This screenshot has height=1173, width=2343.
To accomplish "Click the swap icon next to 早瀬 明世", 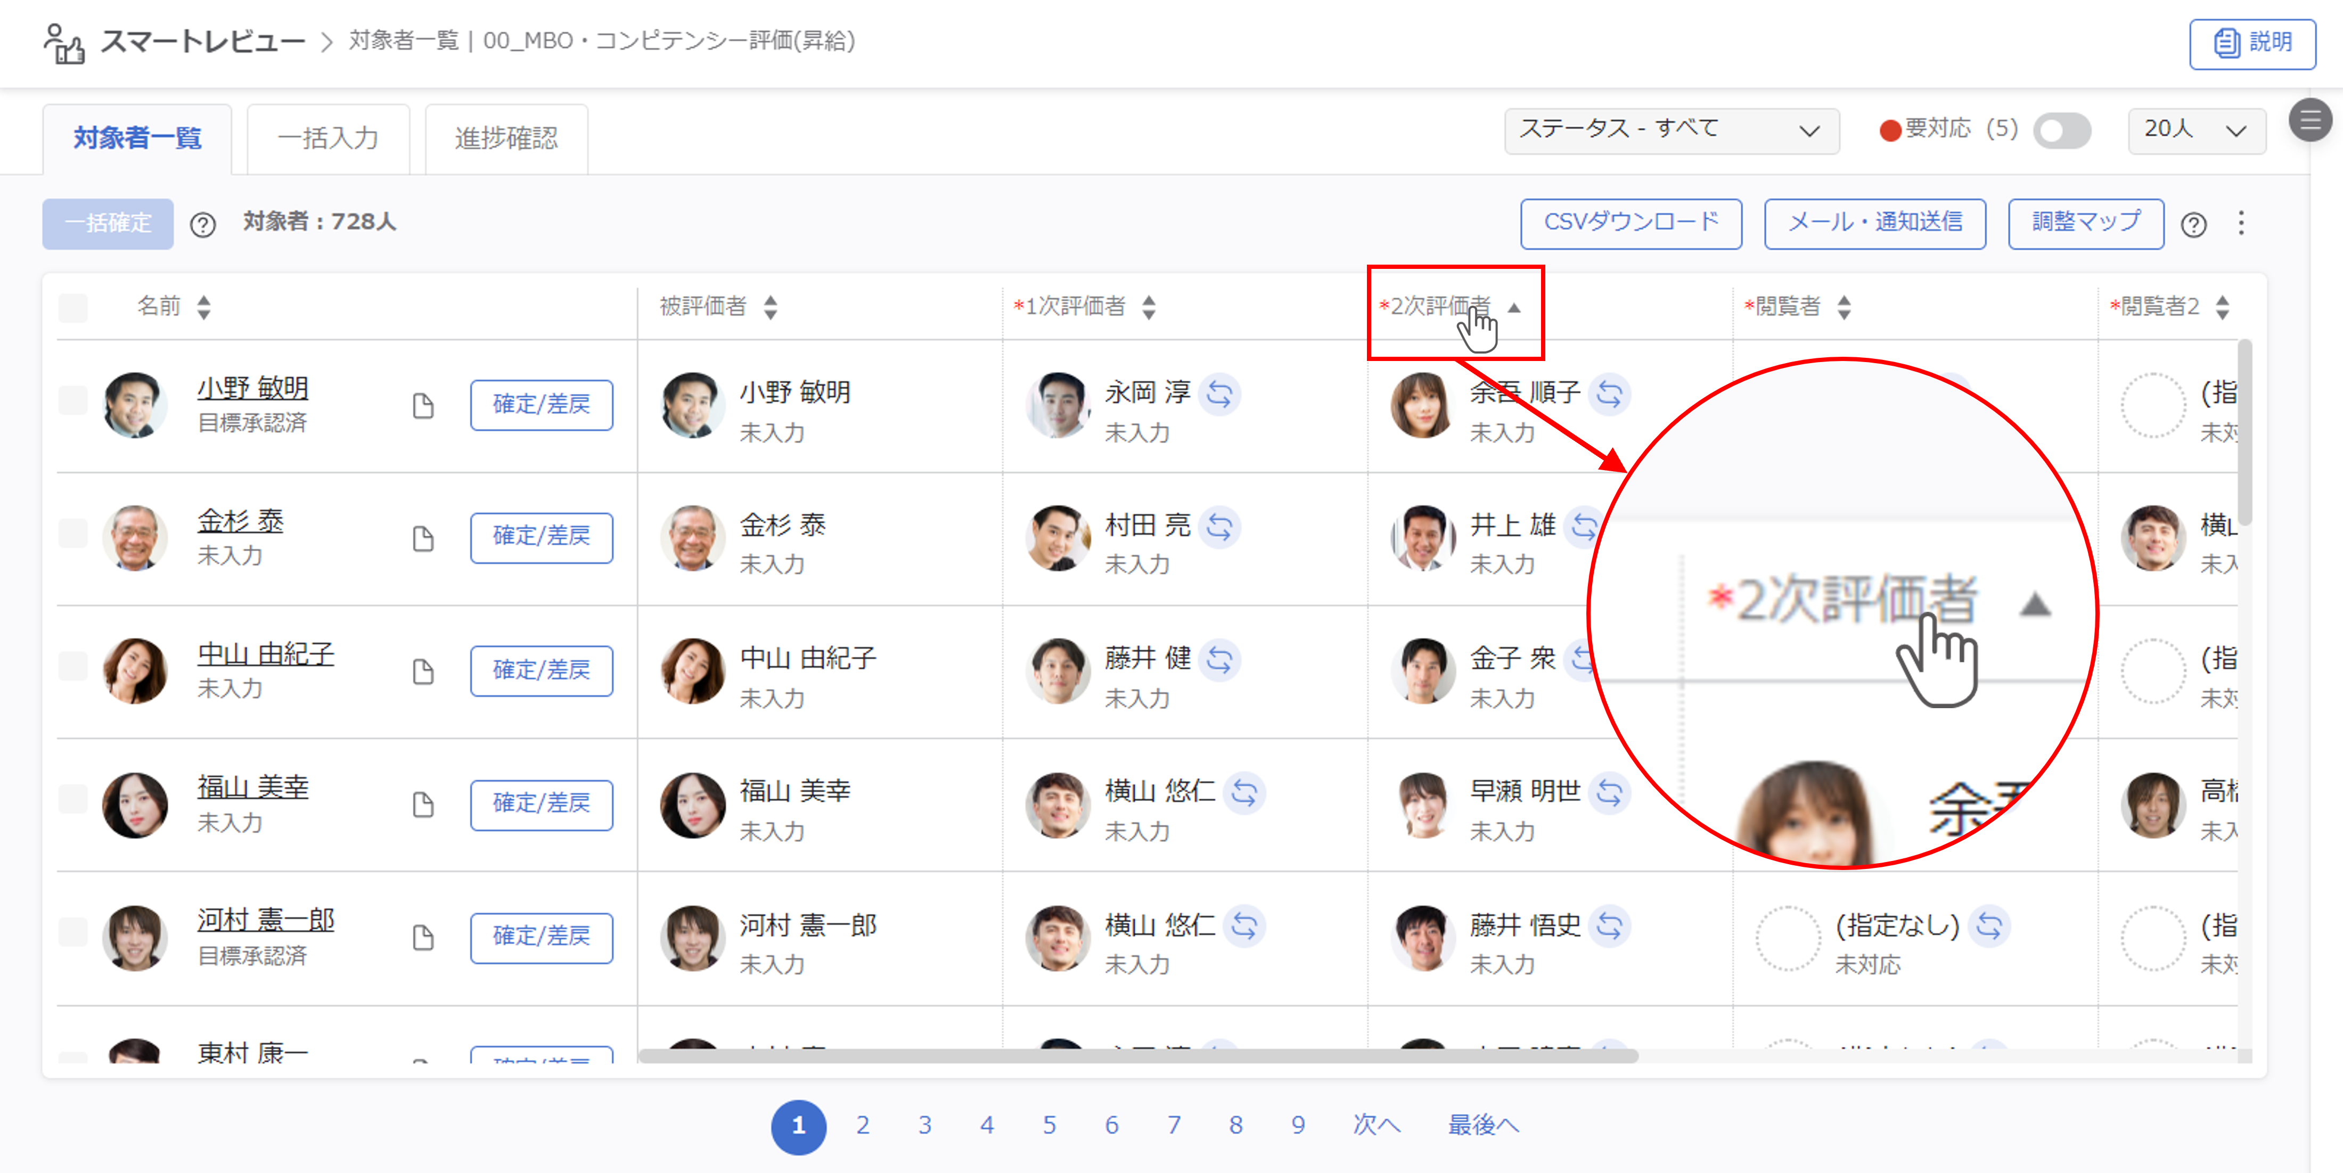I will point(1610,793).
